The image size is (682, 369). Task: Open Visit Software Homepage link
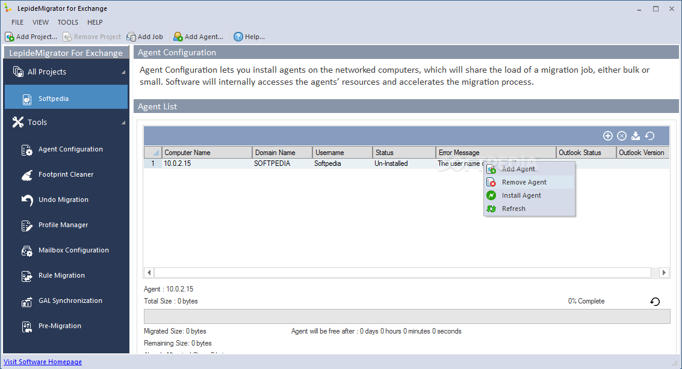click(43, 362)
